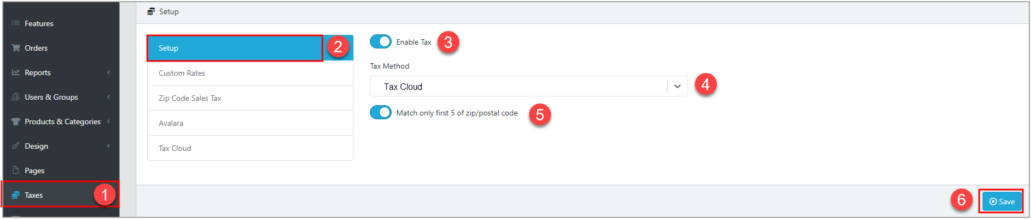Click the Taxes coins icon in sidebar

[16, 195]
